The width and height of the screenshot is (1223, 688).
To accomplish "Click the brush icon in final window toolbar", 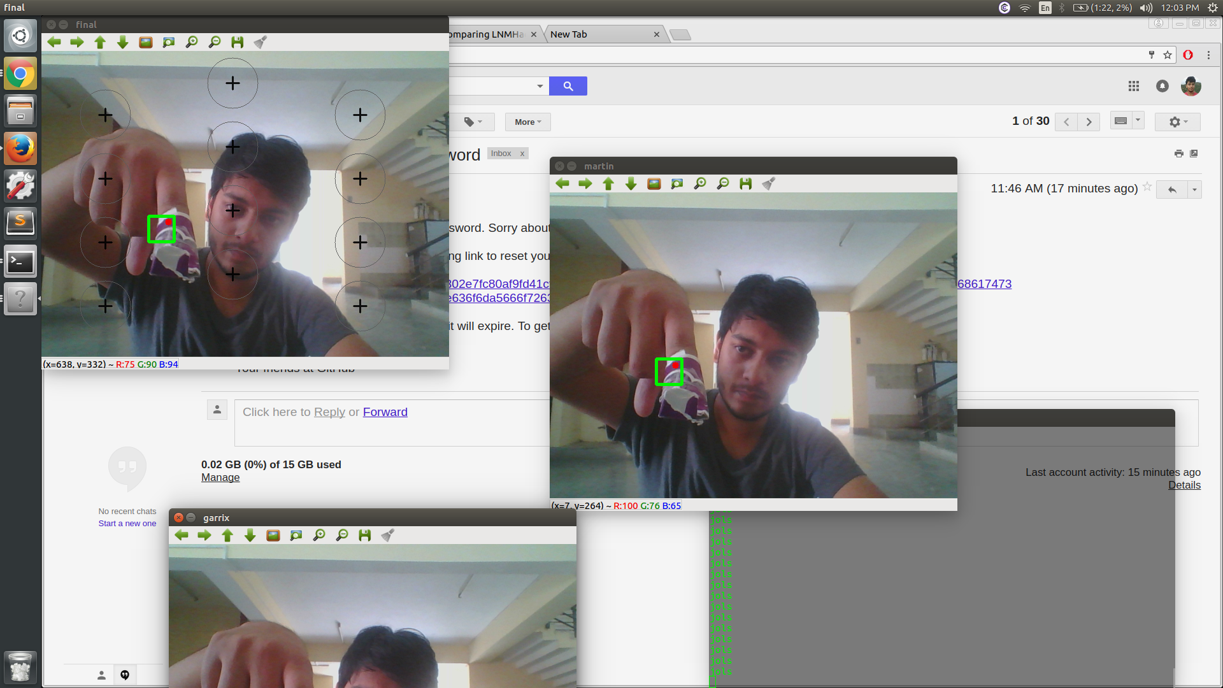I will pyautogui.click(x=260, y=42).
